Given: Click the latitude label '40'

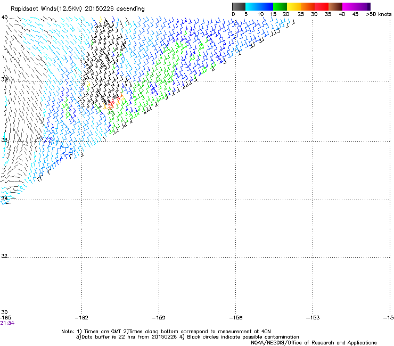Looking at the screenshot, I should click(x=4, y=18).
